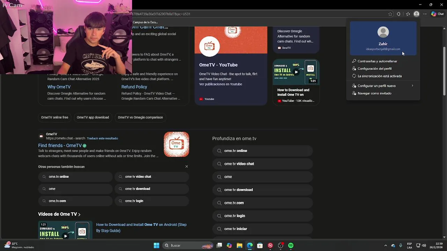Select Navegar como invitado

pos(383,93)
